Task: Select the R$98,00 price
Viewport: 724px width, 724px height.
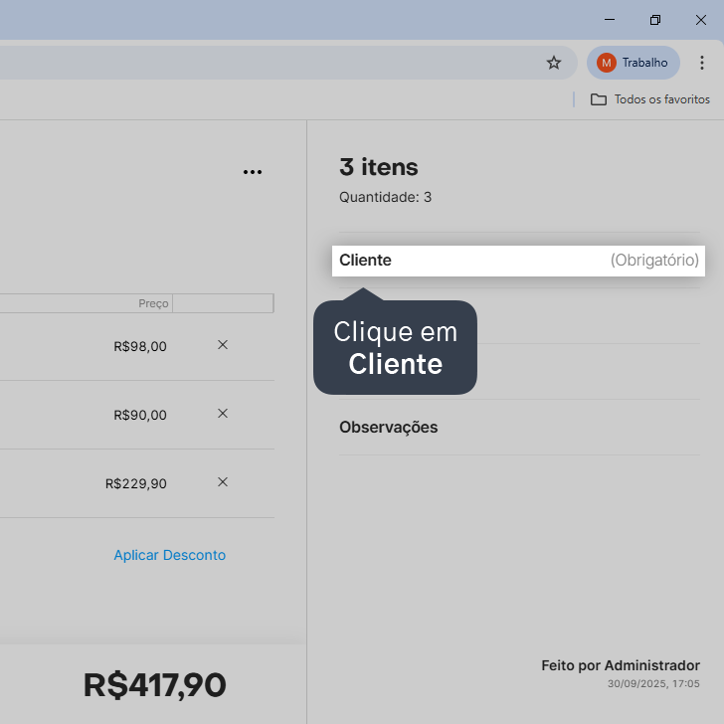Action: [140, 346]
